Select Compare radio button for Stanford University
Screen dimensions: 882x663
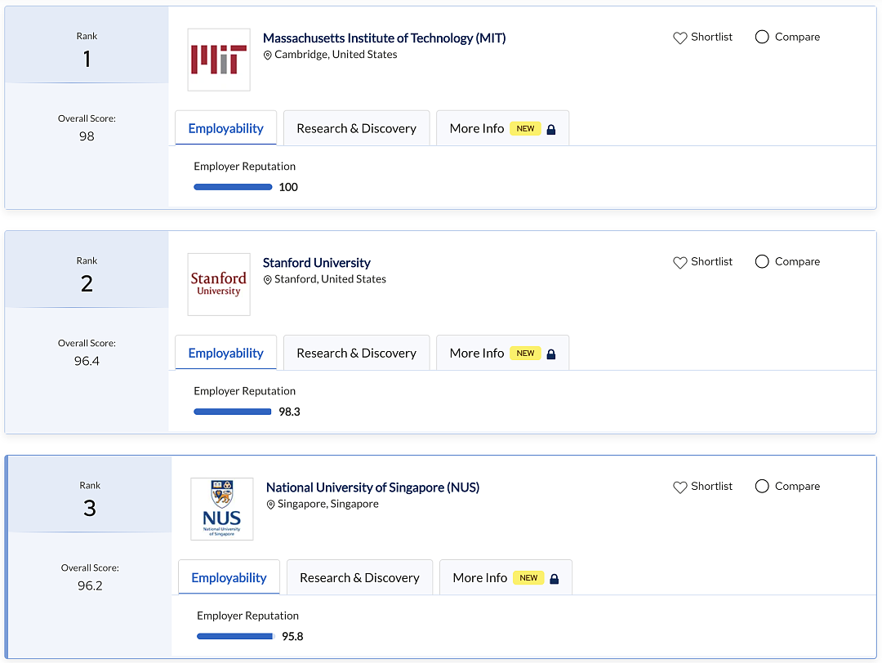click(762, 261)
